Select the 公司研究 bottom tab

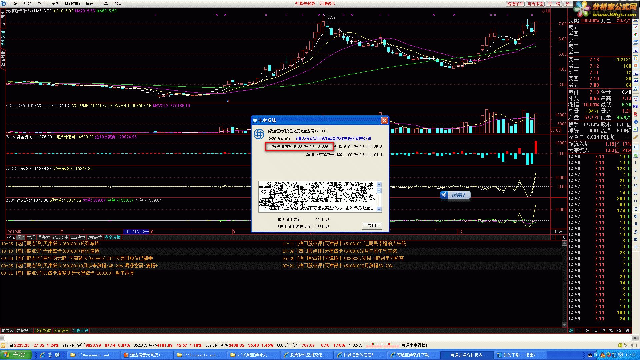pyautogui.click(x=62, y=331)
